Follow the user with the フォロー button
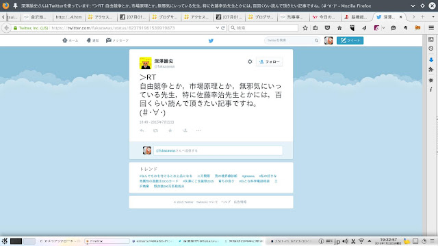Screen dimensions: 438x246 [269, 61]
